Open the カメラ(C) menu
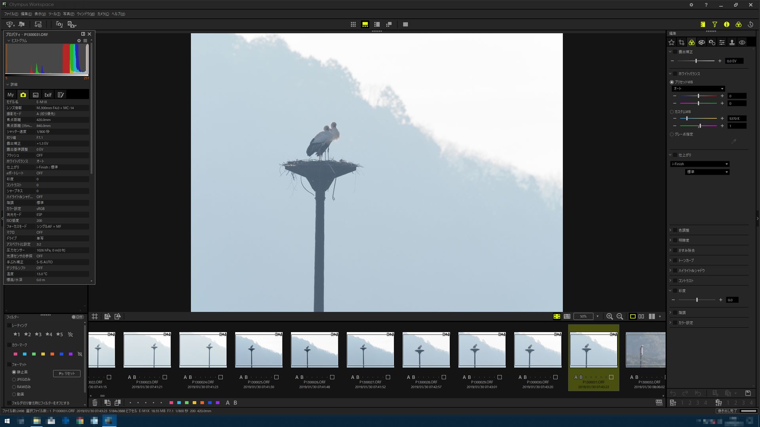 tap(103, 14)
